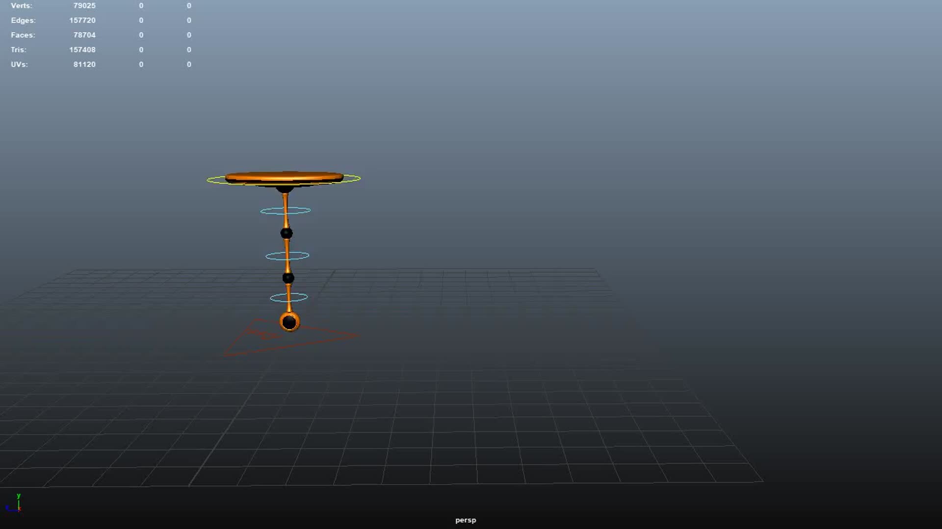Toggle selection of the middle joint sphere
Viewport: 942px width, 529px height.
287,278
